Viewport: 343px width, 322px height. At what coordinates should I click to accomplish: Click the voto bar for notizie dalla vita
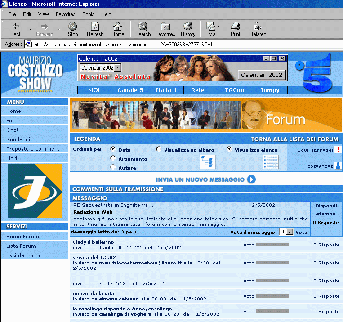click(x=272, y=296)
